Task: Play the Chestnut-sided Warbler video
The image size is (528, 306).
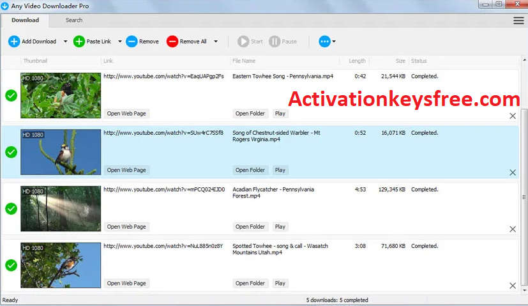Action: tap(280, 170)
